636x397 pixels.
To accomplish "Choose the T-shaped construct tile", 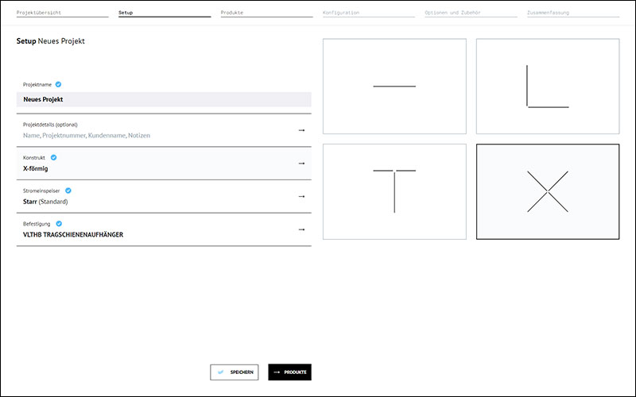I will pos(394,191).
